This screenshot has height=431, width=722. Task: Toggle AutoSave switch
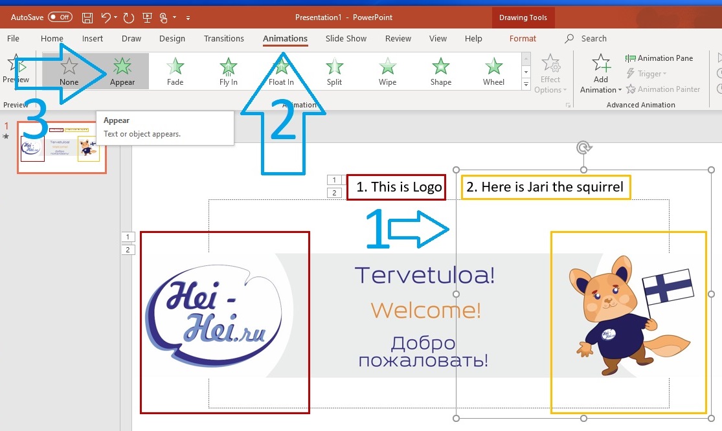click(60, 17)
